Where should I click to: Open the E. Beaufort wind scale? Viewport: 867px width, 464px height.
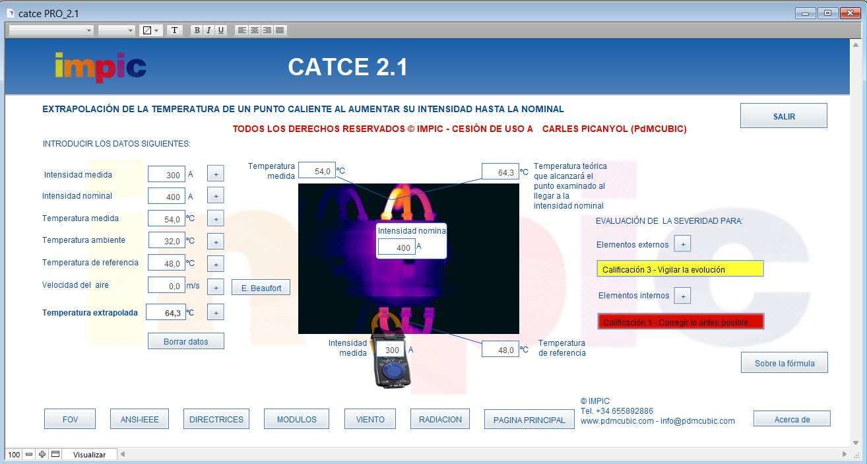[261, 287]
